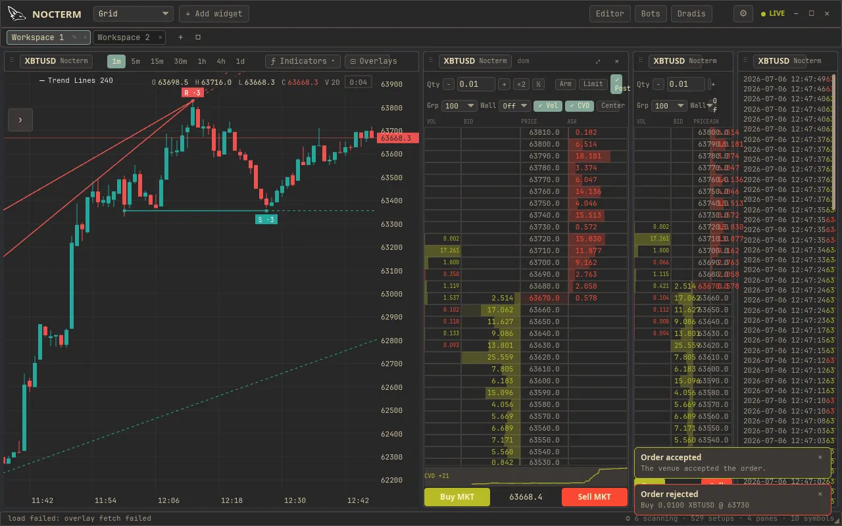Click the Buy MKT button
The width and height of the screenshot is (842, 526).
click(x=457, y=497)
